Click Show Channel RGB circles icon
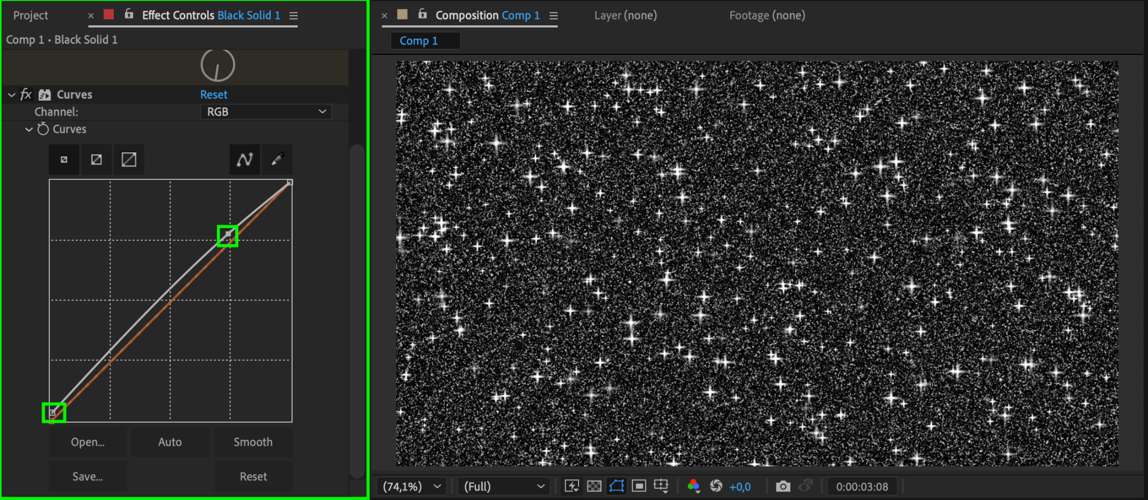The width and height of the screenshot is (1148, 500). click(x=693, y=487)
